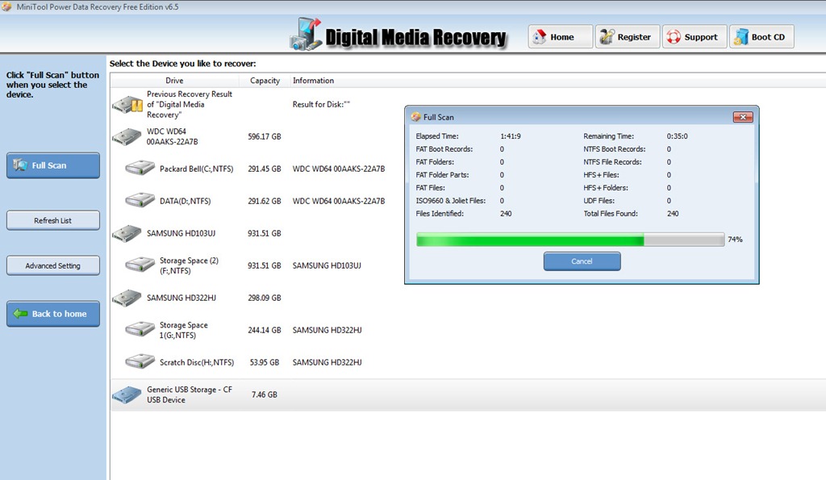The height and width of the screenshot is (480, 826).
Task: Select the Scratch Disc (H:) partition icon
Action: [140, 362]
